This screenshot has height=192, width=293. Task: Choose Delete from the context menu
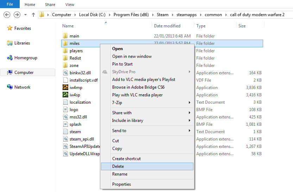[147, 166]
